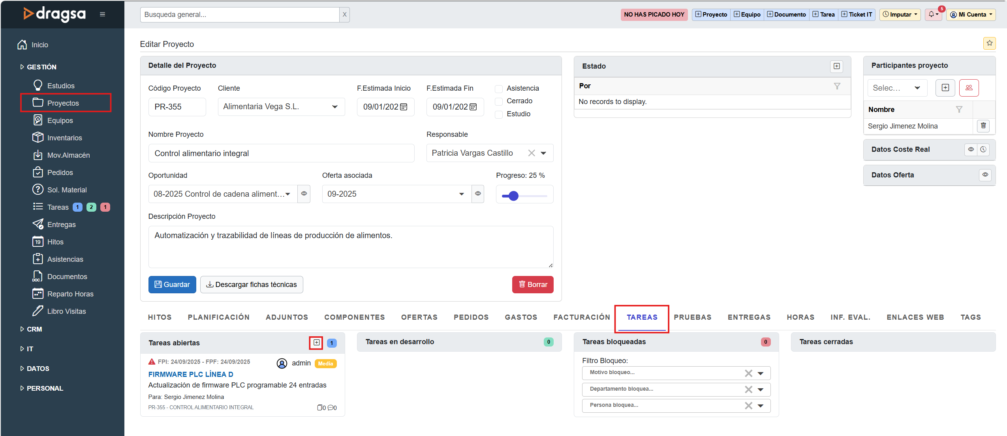Switch to the Planificación tab
This screenshot has height=436, width=1007.
(x=218, y=317)
